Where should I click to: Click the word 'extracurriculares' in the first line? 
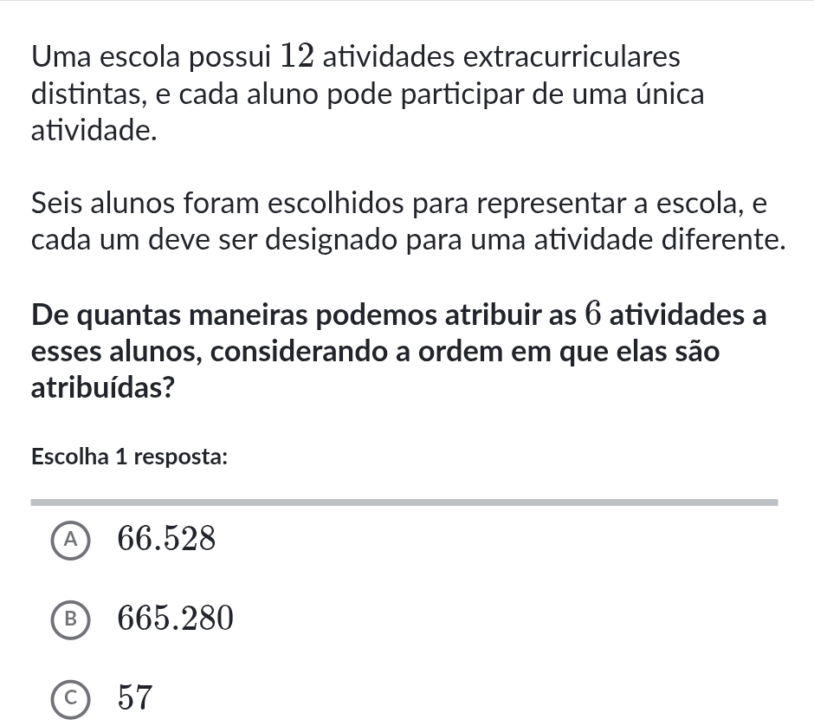pyautogui.click(x=572, y=57)
